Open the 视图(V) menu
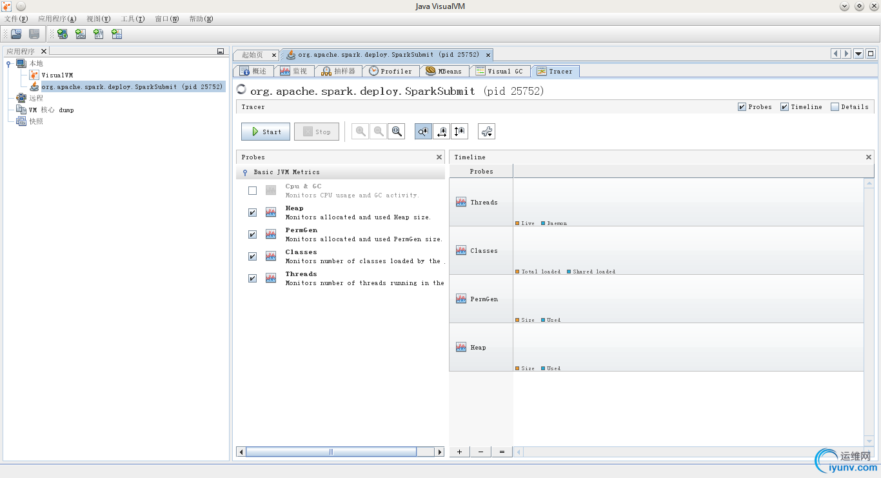This screenshot has width=881, height=478. [x=99, y=19]
